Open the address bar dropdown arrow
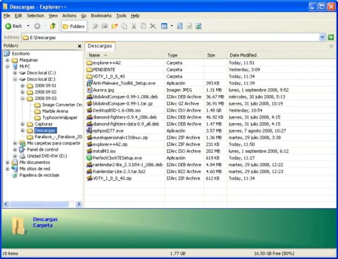338x259 pixels. (x=322, y=37)
